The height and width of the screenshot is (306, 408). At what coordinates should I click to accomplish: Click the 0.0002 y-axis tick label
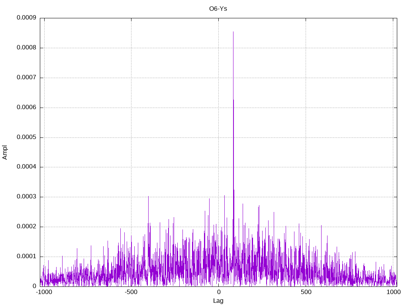(26, 227)
